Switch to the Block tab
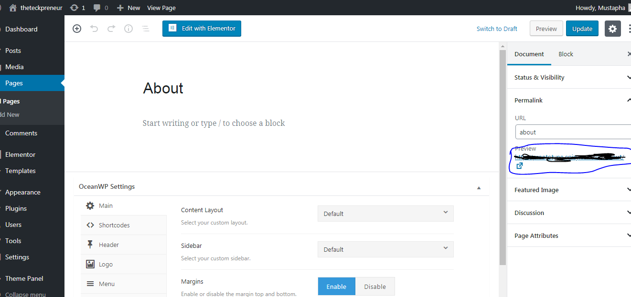Screen dimensions: 631x297 [x=566, y=54]
